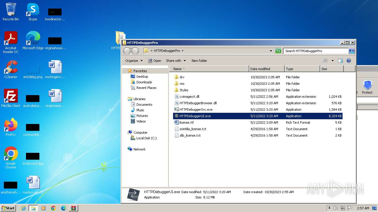Sort files by Size column
Viewport: 378px width, 212px height.
(332, 69)
